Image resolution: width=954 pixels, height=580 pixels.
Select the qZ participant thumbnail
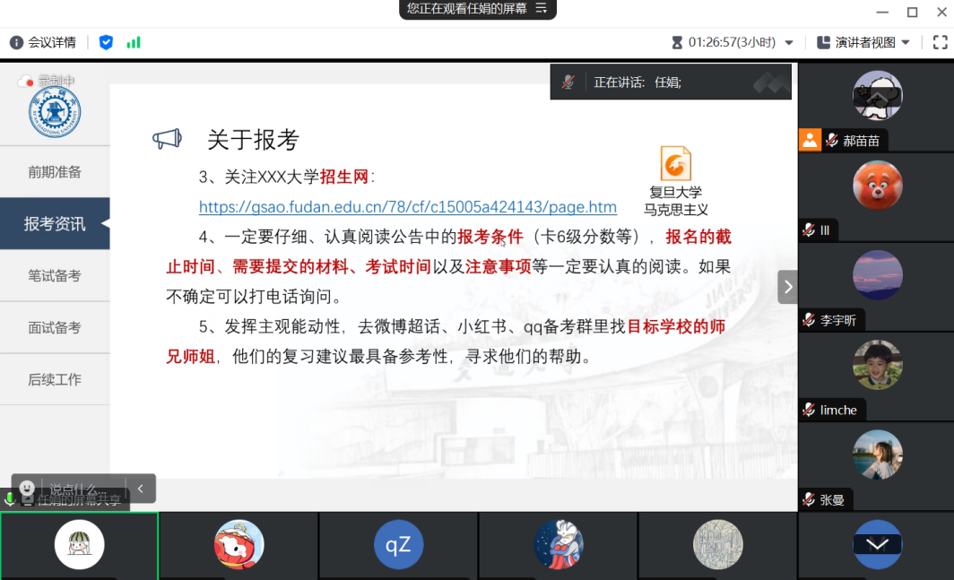[398, 545]
